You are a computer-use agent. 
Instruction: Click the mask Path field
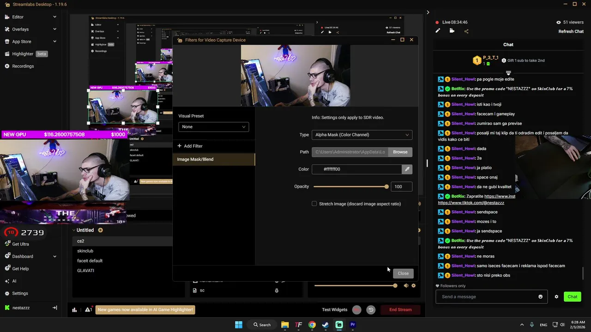pyautogui.click(x=350, y=152)
